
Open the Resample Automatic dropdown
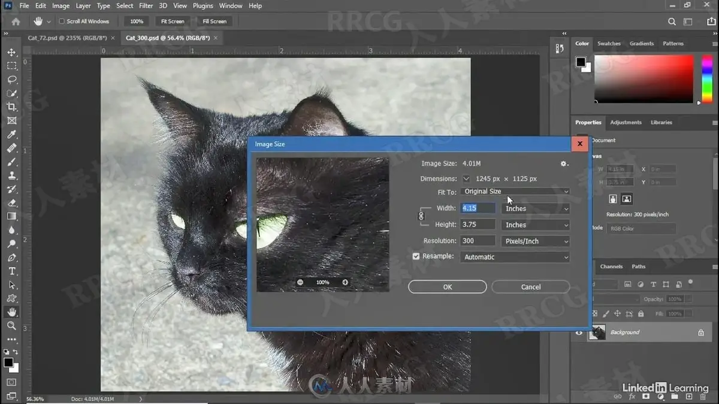point(515,257)
